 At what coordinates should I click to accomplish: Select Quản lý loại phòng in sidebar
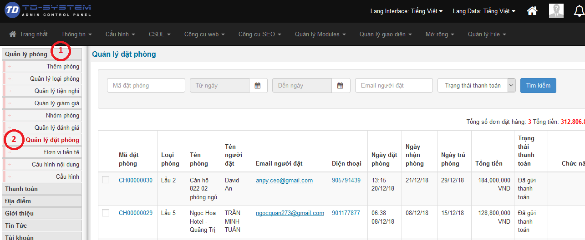[55, 78]
